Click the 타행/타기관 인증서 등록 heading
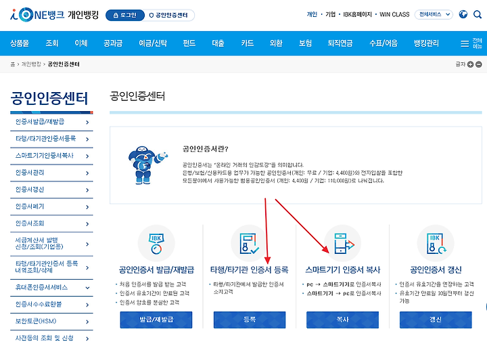Viewport: 487px width, 344px height. [250, 270]
